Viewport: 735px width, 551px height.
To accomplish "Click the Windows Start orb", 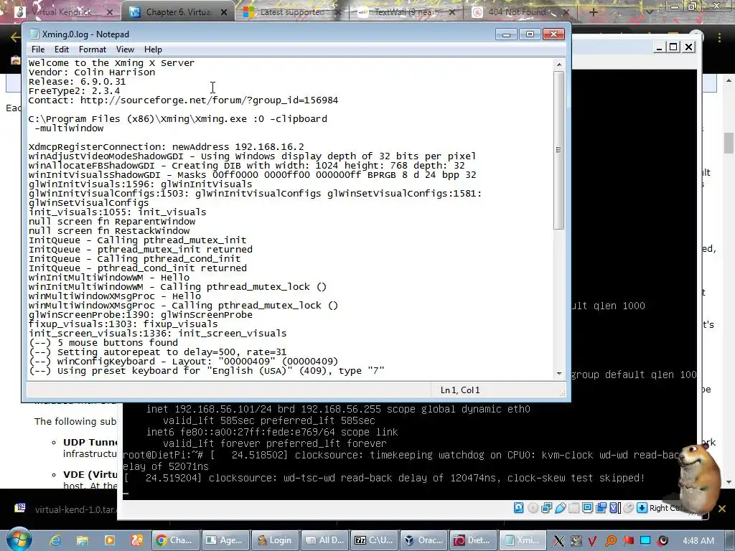I will (x=19, y=539).
